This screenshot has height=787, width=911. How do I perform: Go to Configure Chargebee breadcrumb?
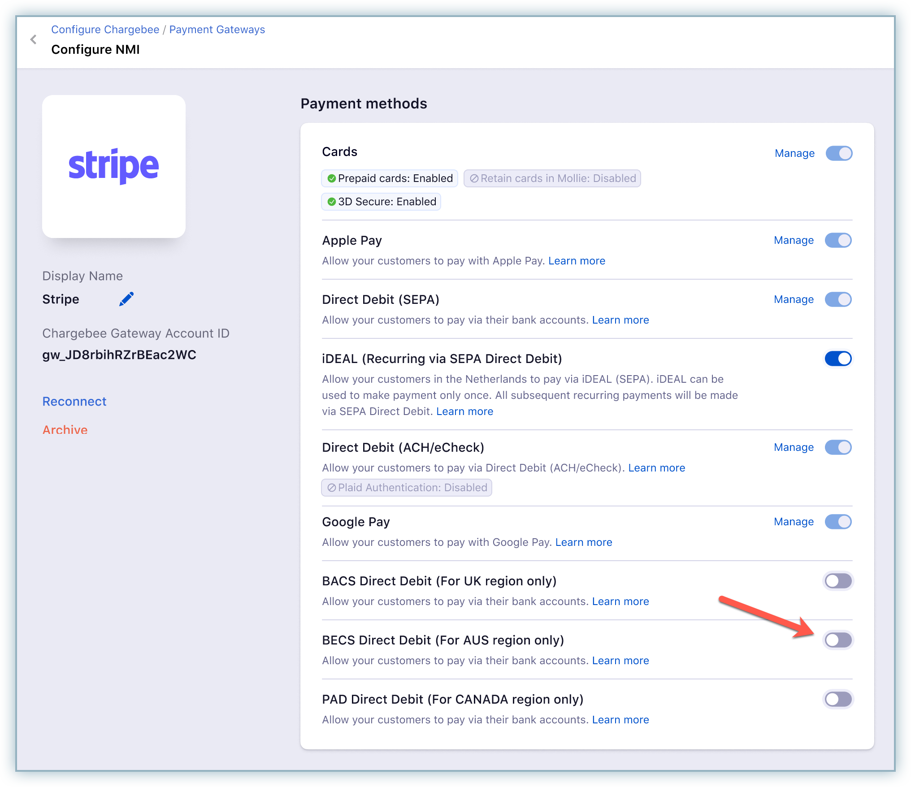105,30
